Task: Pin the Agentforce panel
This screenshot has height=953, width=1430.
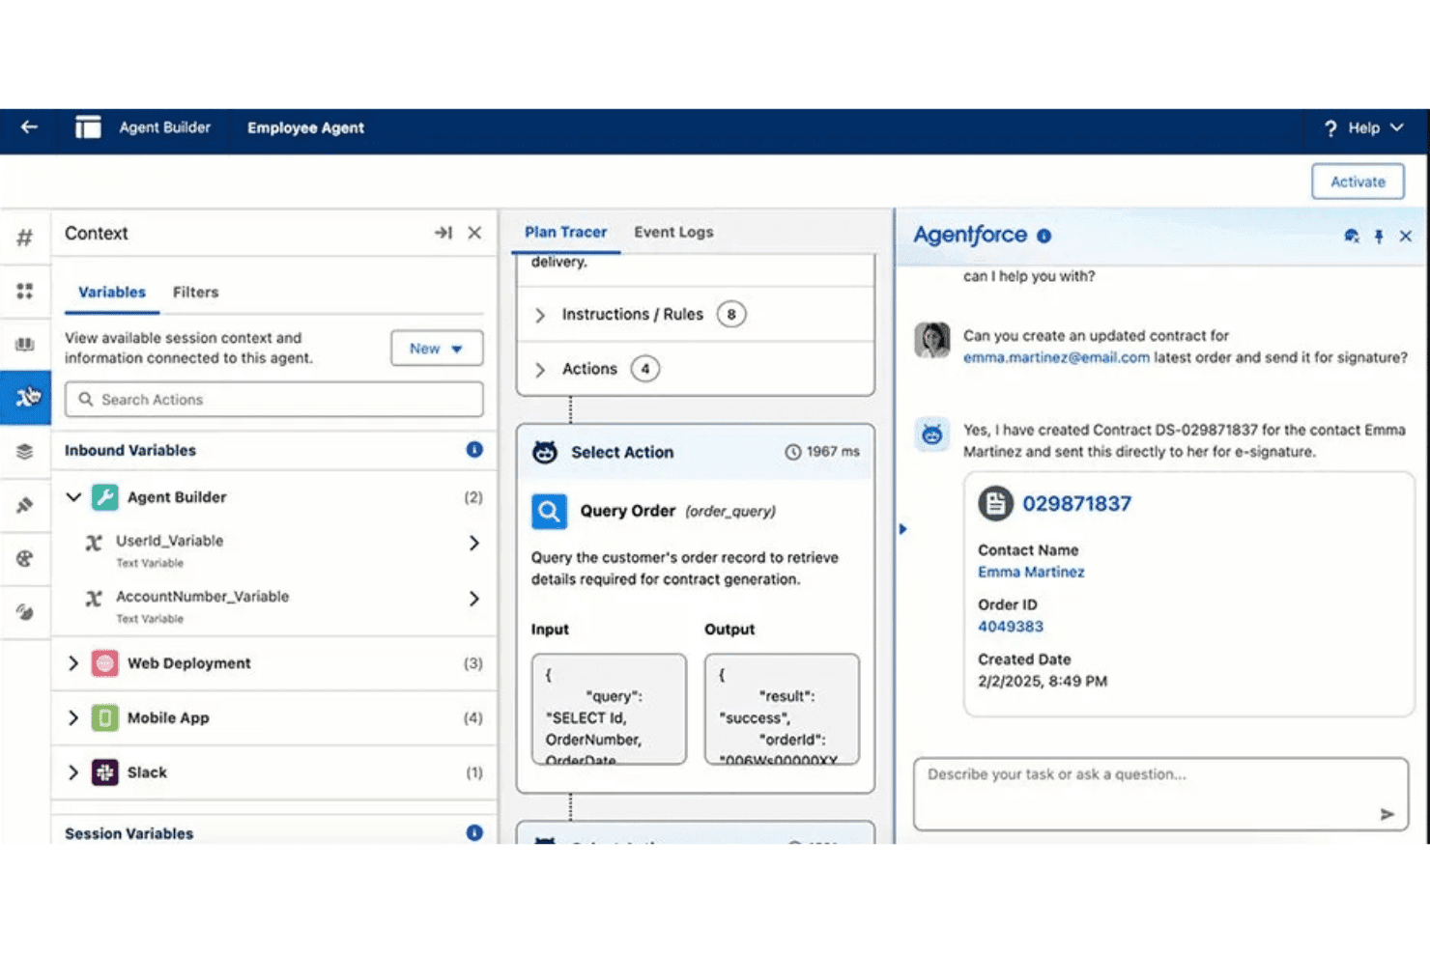Action: pos(1379,236)
